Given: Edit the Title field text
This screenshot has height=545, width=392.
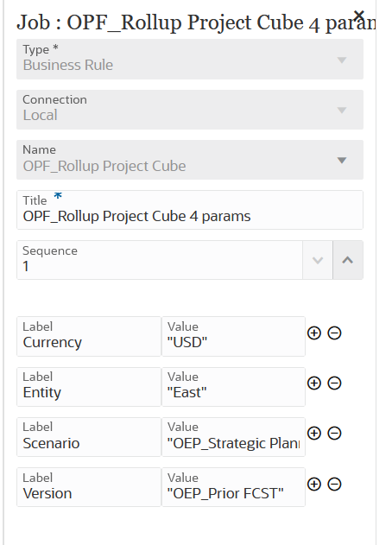Looking at the screenshot, I should [x=190, y=210].
